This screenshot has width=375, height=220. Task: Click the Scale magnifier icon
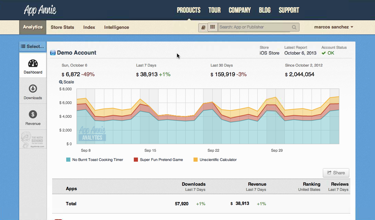tap(61, 82)
